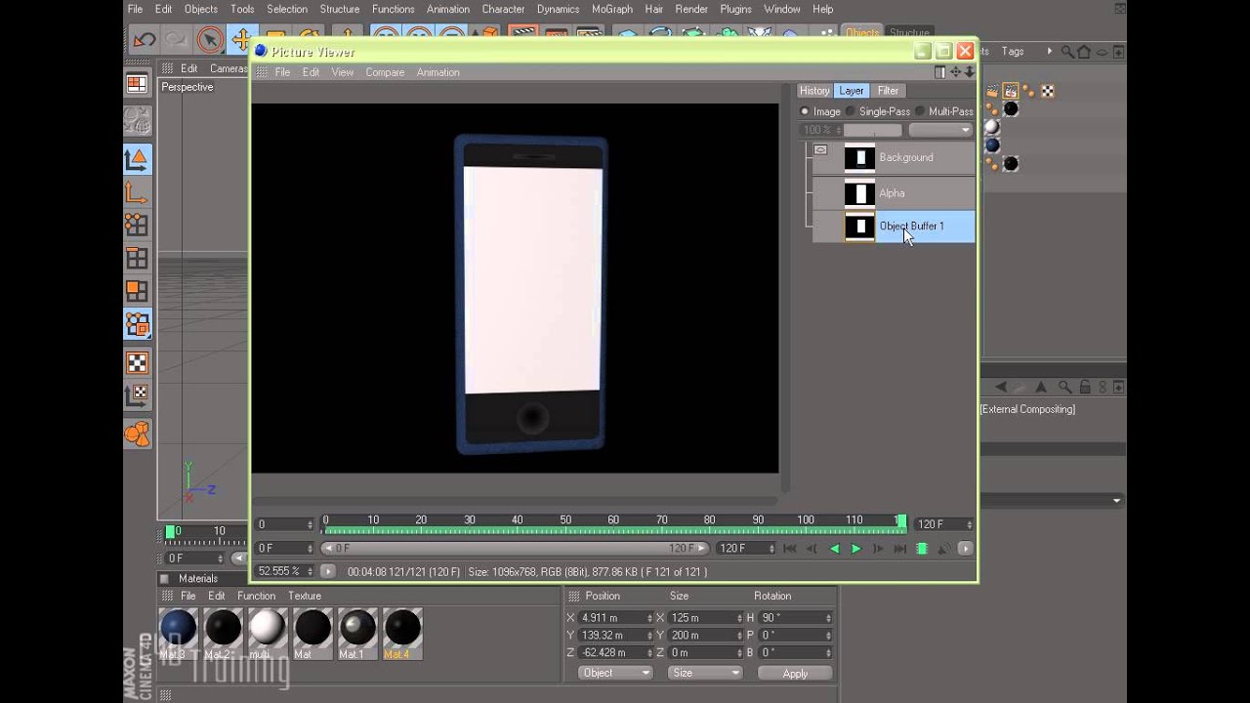Select the Multi-Pass radio button
1250x703 pixels.
pos(920,111)
